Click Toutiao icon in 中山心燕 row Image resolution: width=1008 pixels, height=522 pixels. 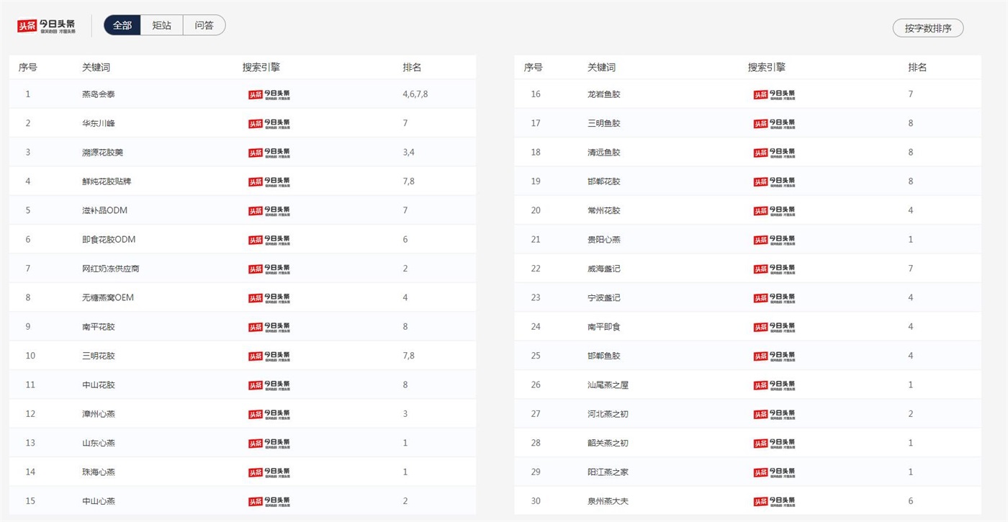click(x=269, y=501)
